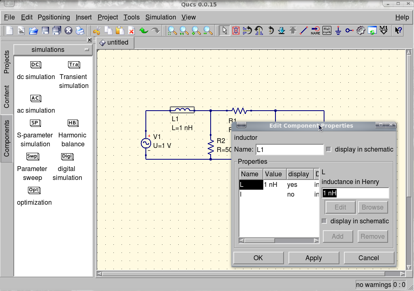
Task: Insert optimization component
Action: 34,197
